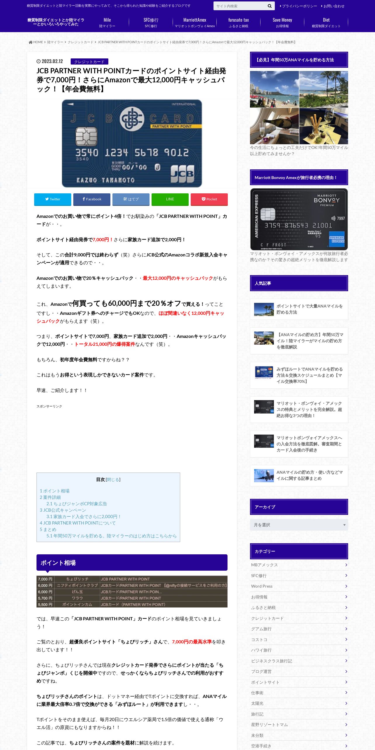Jump to 5 まとめ section

pyautogui.click(x=48, y=529)
